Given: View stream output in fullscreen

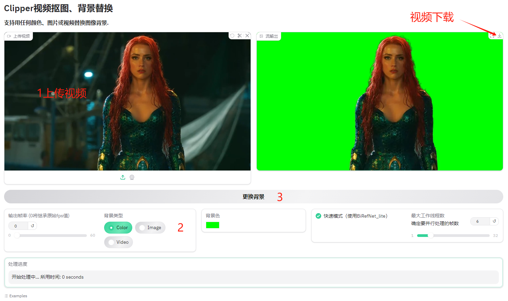Looking at the screenshot, I should (x=492, y=36).
